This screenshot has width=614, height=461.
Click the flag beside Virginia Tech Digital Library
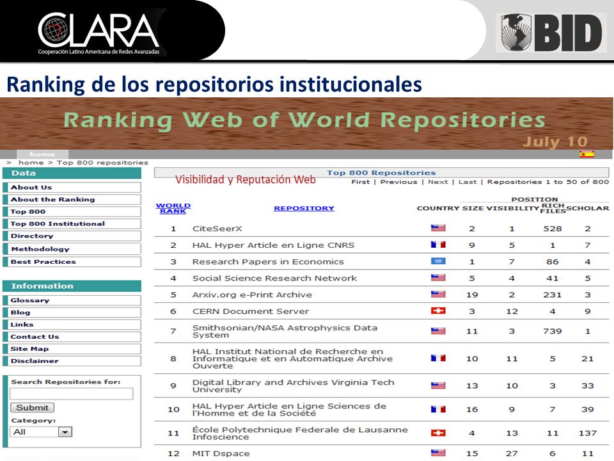pyautogui.click(x=438, y=385)
